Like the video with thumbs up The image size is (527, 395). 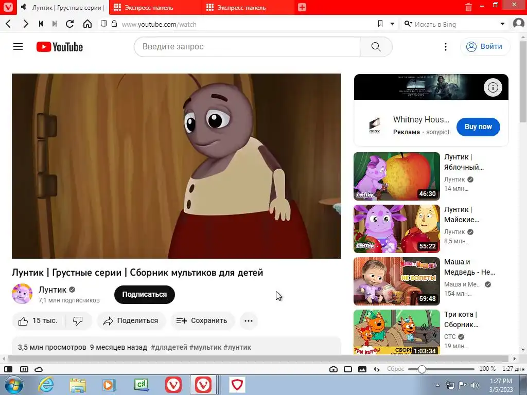38,321
